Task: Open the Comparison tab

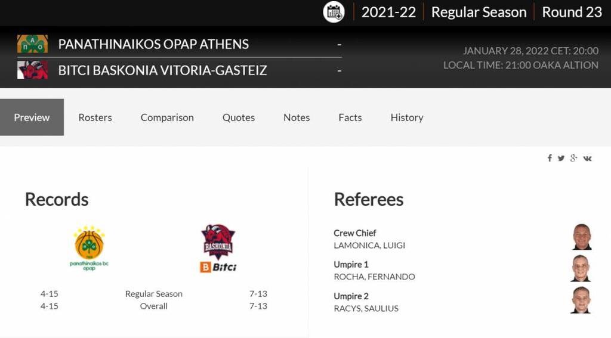Action: tap(167, 117)
